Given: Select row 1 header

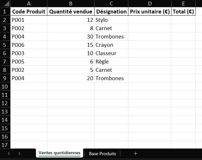Looking at the screenshot, I should (5, 12).
